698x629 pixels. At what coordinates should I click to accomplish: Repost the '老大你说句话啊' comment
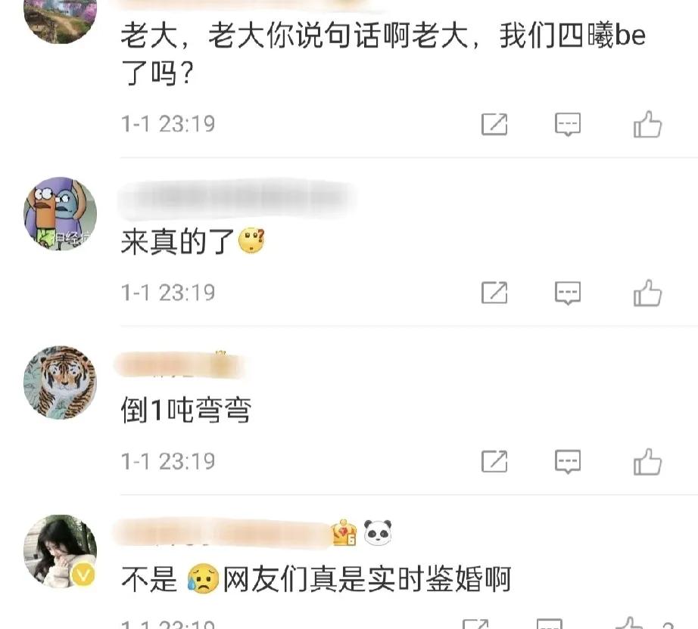pos(494,124)
